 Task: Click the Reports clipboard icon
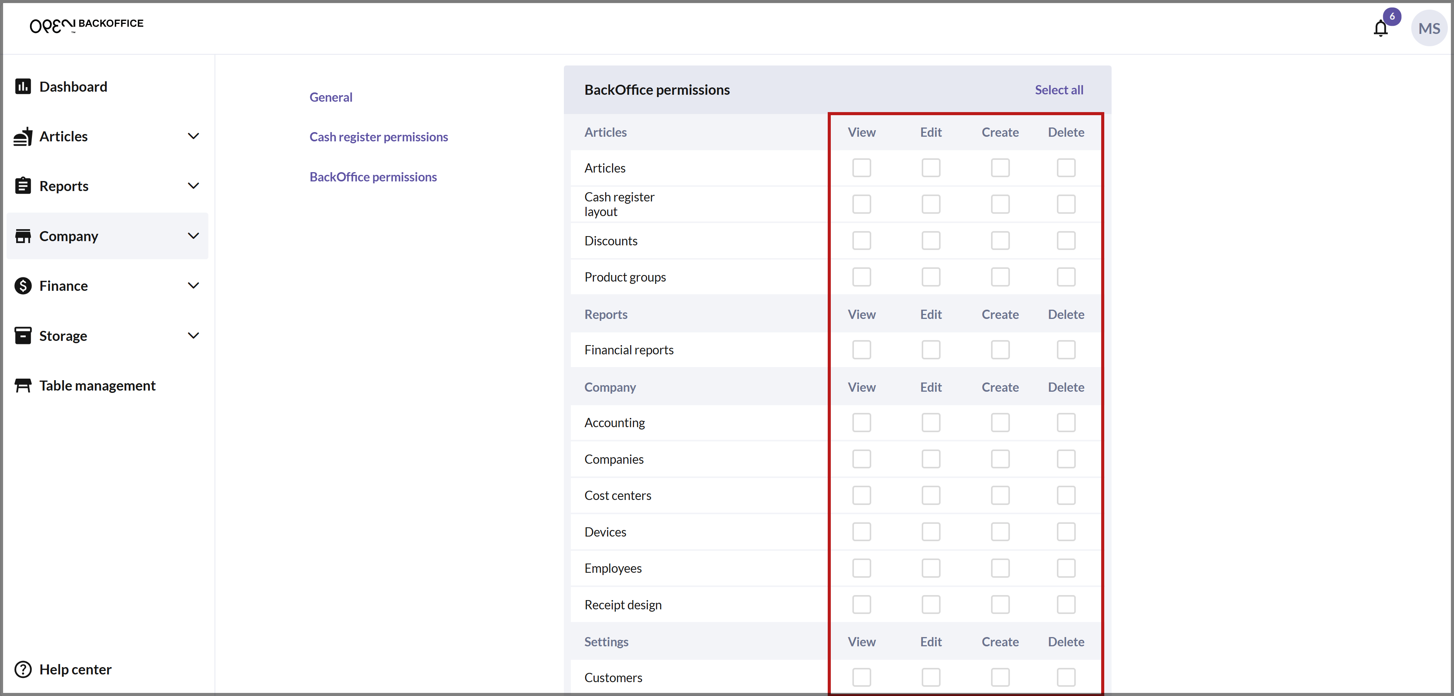pyautogui.click(x=23, y=186)
